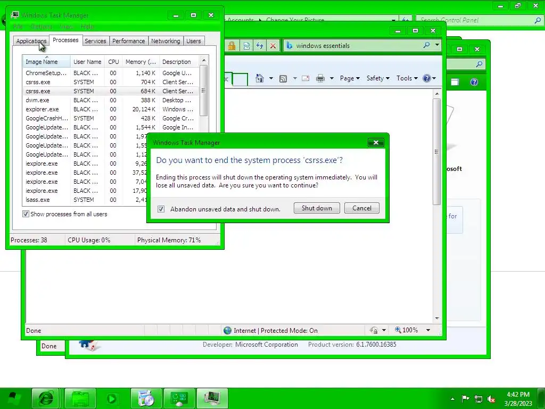Open Windows Explorer folder taskbar icon
Viewport: 545px width, 409px height.
coord(80,398)
